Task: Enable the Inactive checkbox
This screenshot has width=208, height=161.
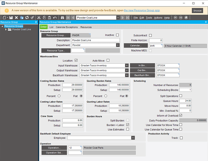Action: [117, 35]
